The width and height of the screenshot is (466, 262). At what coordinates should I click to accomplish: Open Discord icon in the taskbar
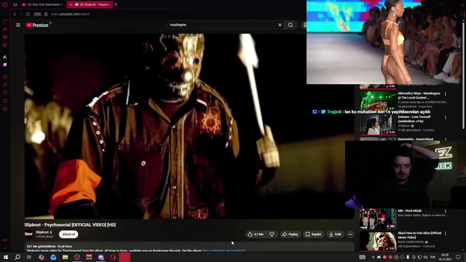point(101,257)
